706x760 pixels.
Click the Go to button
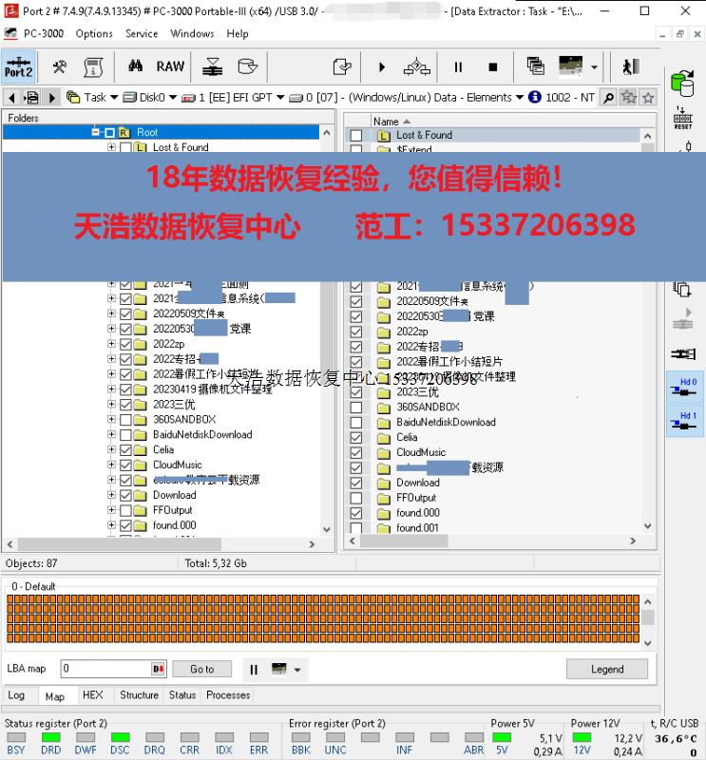click(x=201, y=669)
